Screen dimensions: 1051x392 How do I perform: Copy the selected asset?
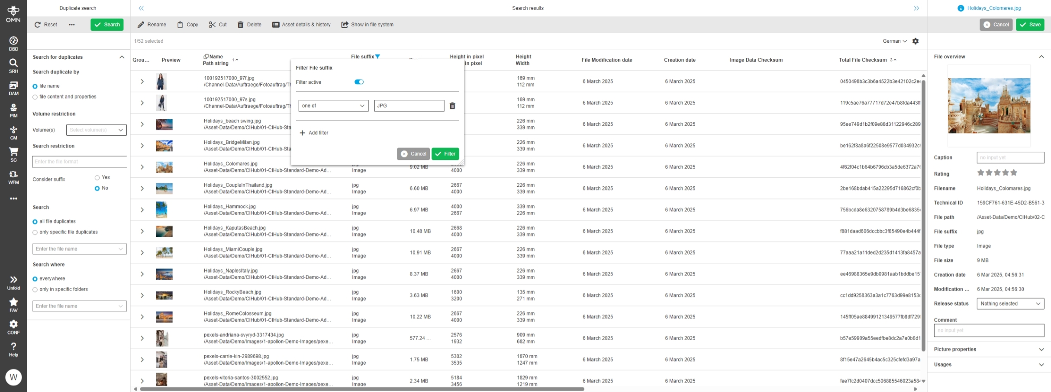coord(188,25)
